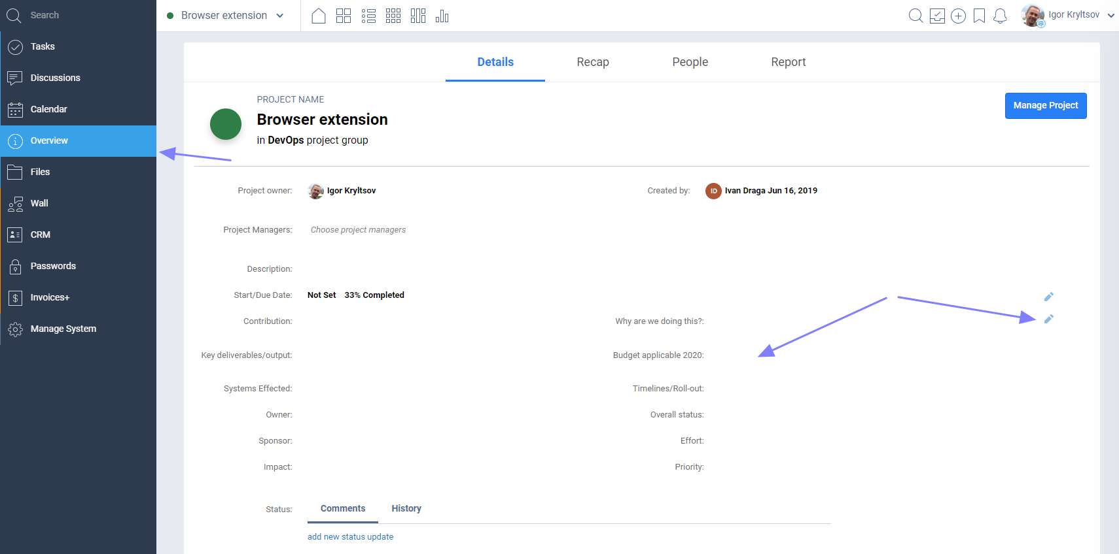Click pencil icon beside Start/Due Date row

[x=1048, y=297]
